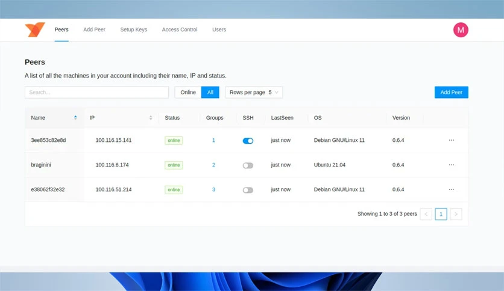
Task: Enable SSH for peer e38062f32e32
Action: [x=248, y=190]
